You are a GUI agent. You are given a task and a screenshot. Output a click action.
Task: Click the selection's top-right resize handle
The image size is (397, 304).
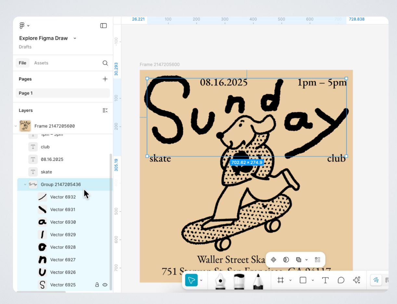[x=346, y=78]
